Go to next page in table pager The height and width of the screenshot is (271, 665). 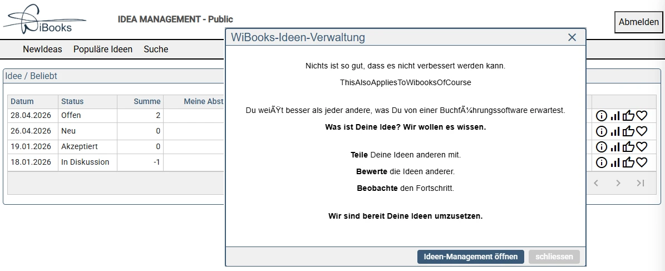618,183
